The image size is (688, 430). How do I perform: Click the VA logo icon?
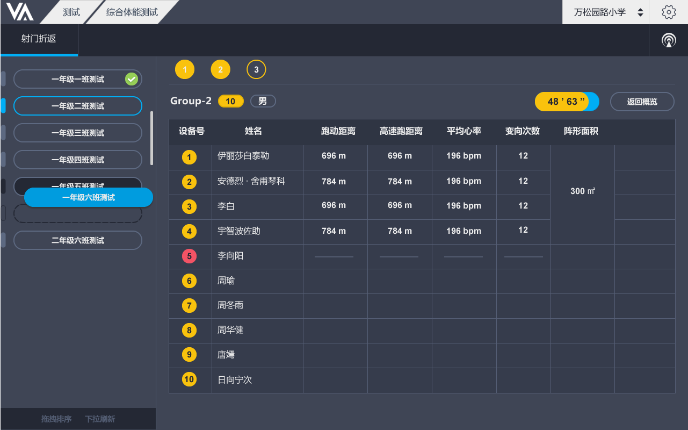click(x=20, y=12)
